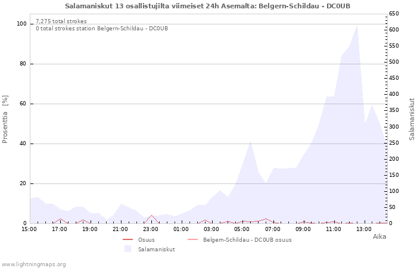
Task: Click the 23:00 time axis label
Action: pos(151,229)
